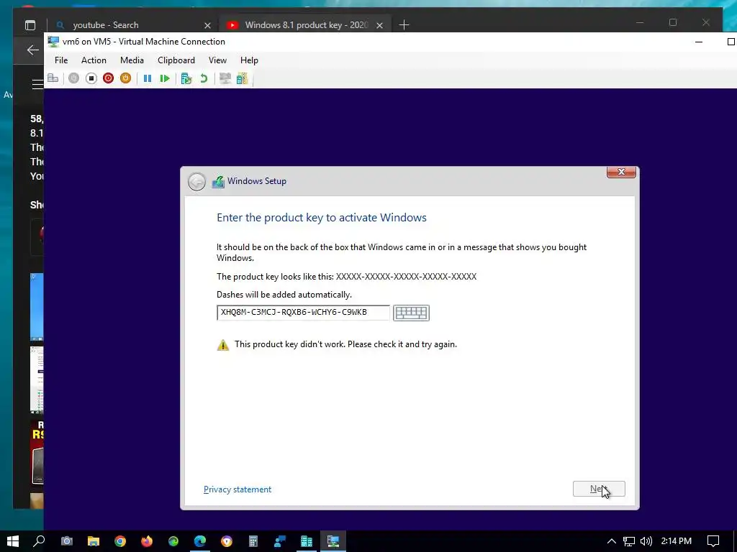Screen dimensions: 737x552
Task: Launch Google Chrome from the taskbar
Action: point(120,541)
